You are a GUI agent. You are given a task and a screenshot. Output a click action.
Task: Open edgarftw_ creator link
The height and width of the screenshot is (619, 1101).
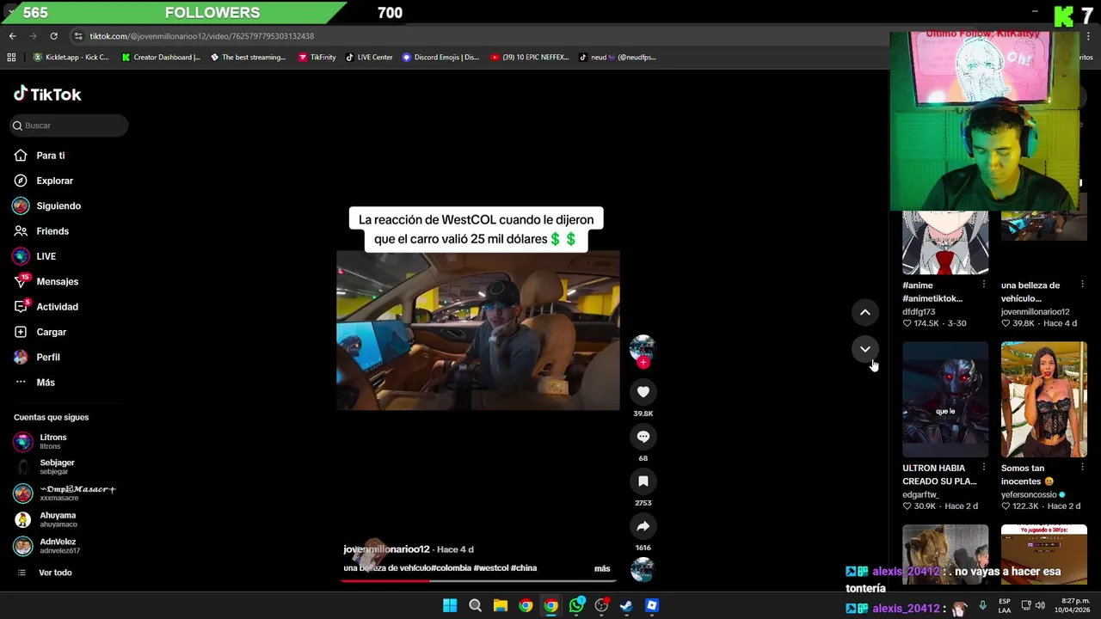920,495
